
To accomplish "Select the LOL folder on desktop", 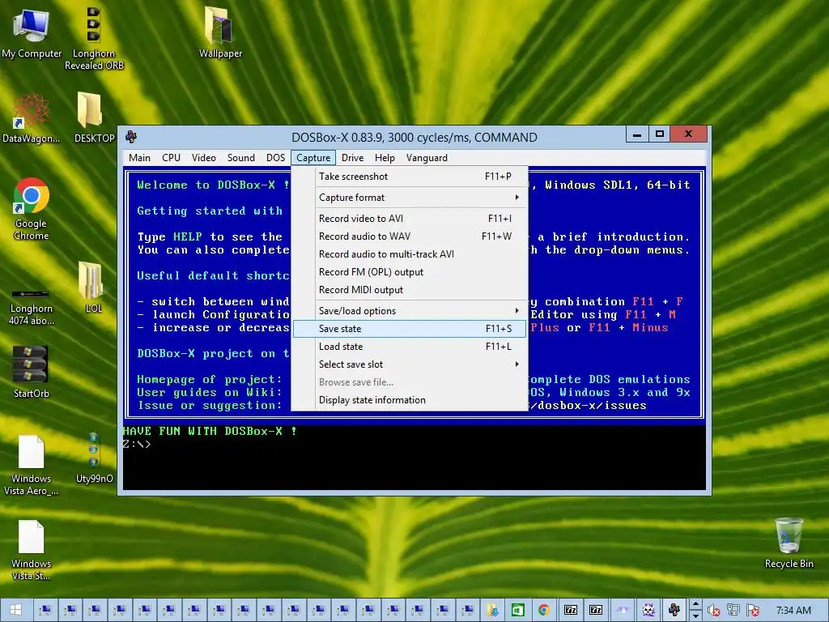I will point(94,288).
